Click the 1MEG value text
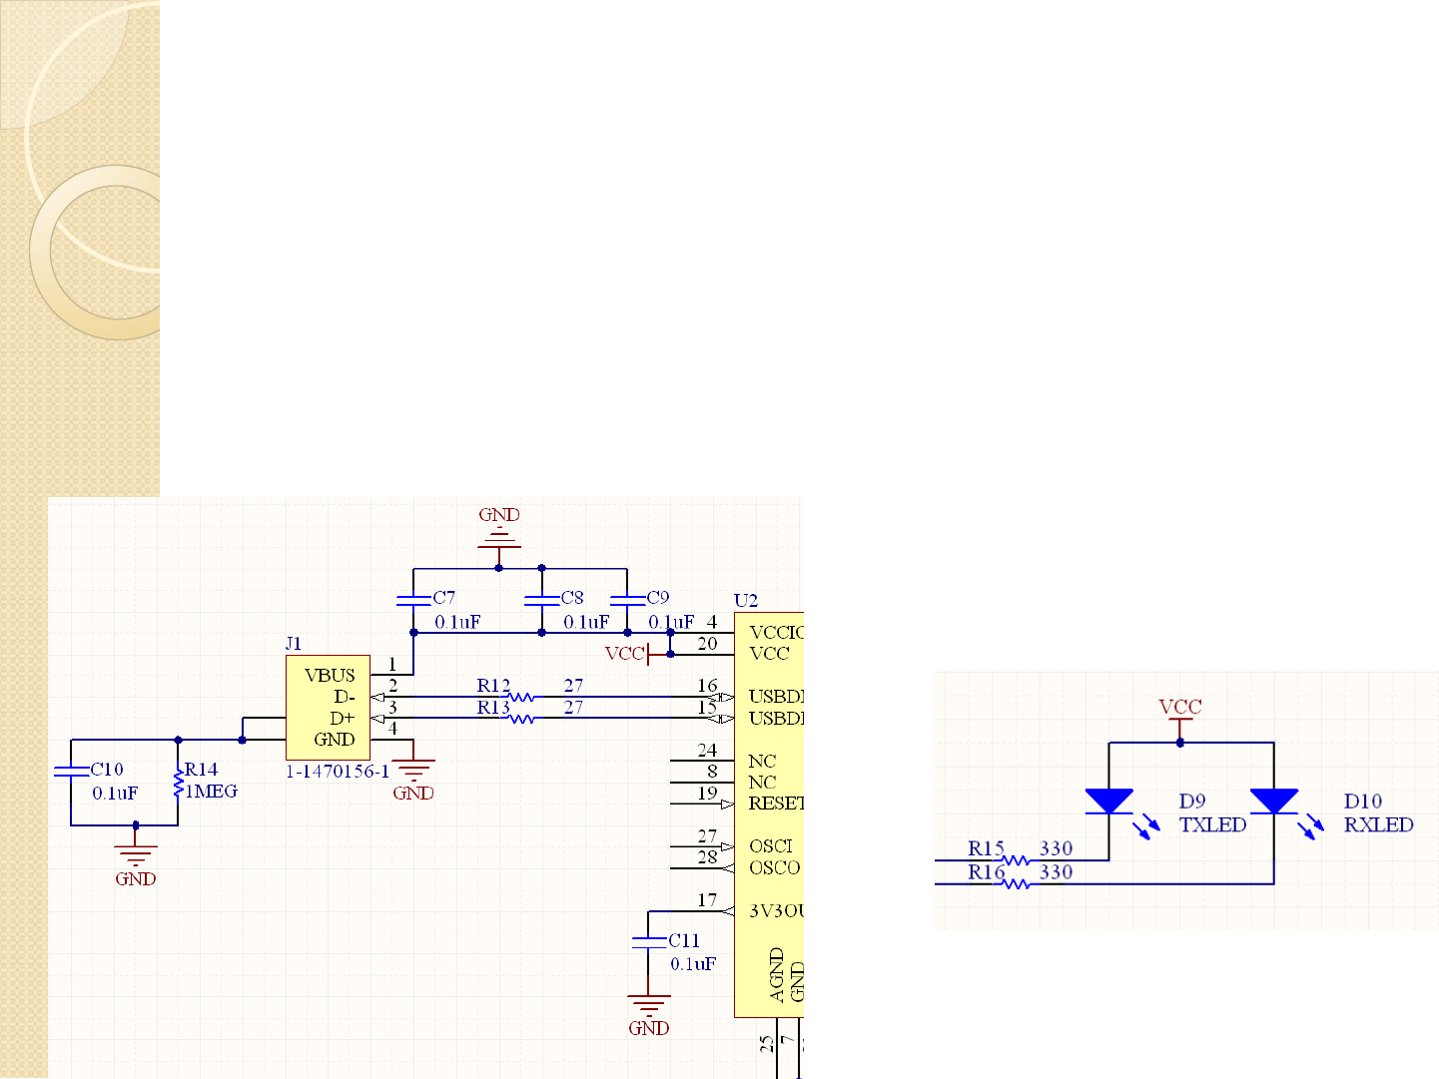The width and height of the screenshot is (1439, 1079). (x=212, y=792)
